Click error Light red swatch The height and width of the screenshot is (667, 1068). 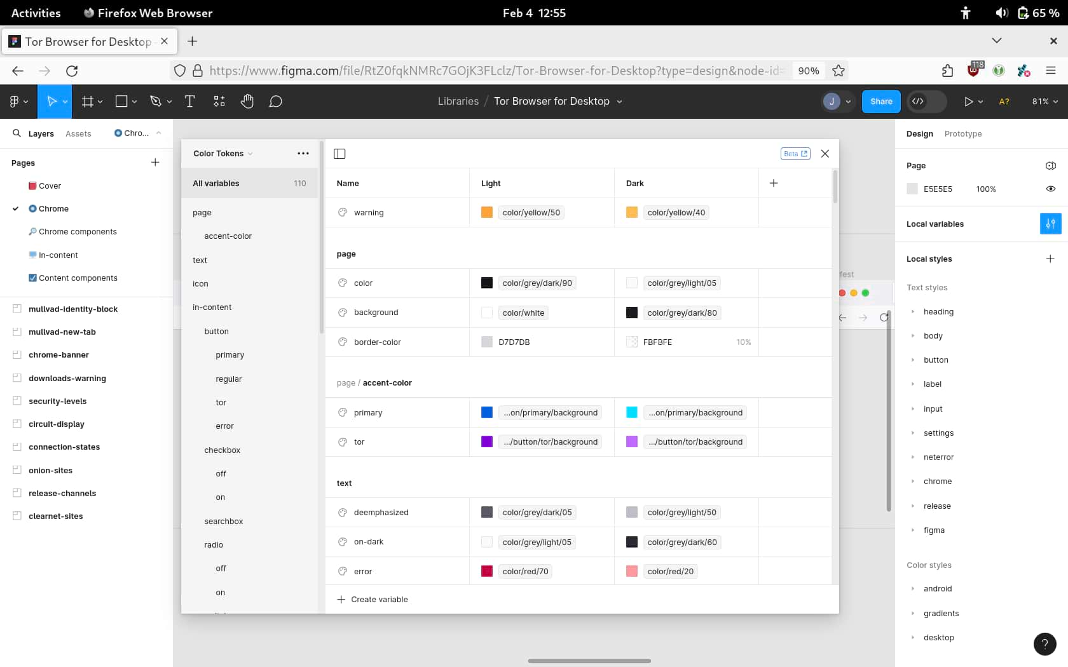click(x=487, y=571)
